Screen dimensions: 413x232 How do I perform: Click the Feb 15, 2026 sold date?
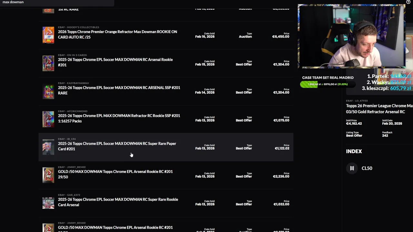[205, 64]
